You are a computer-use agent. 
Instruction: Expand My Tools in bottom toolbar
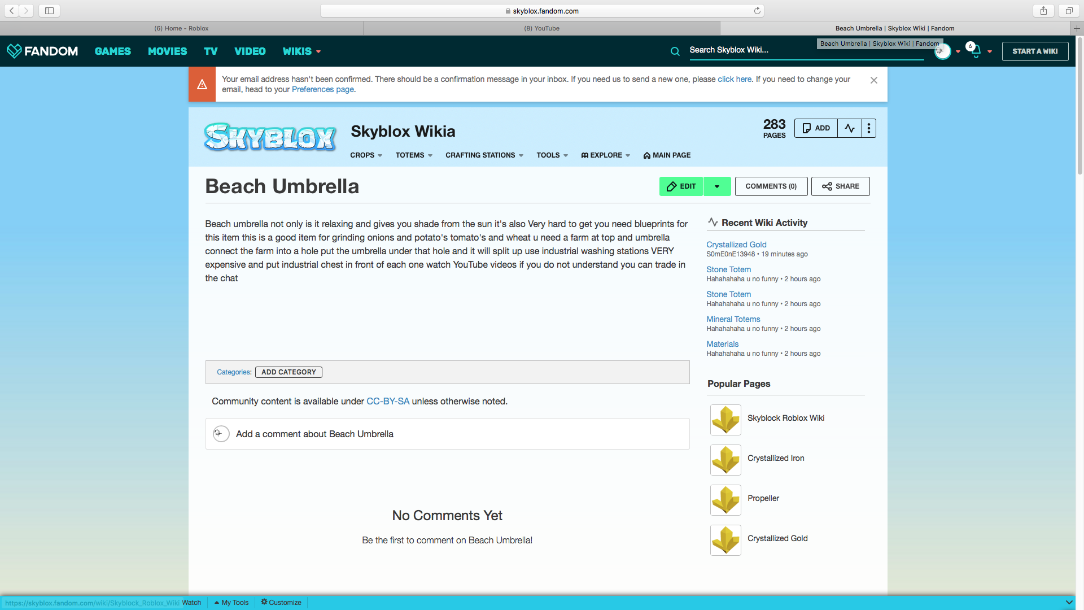click(231, 603)
